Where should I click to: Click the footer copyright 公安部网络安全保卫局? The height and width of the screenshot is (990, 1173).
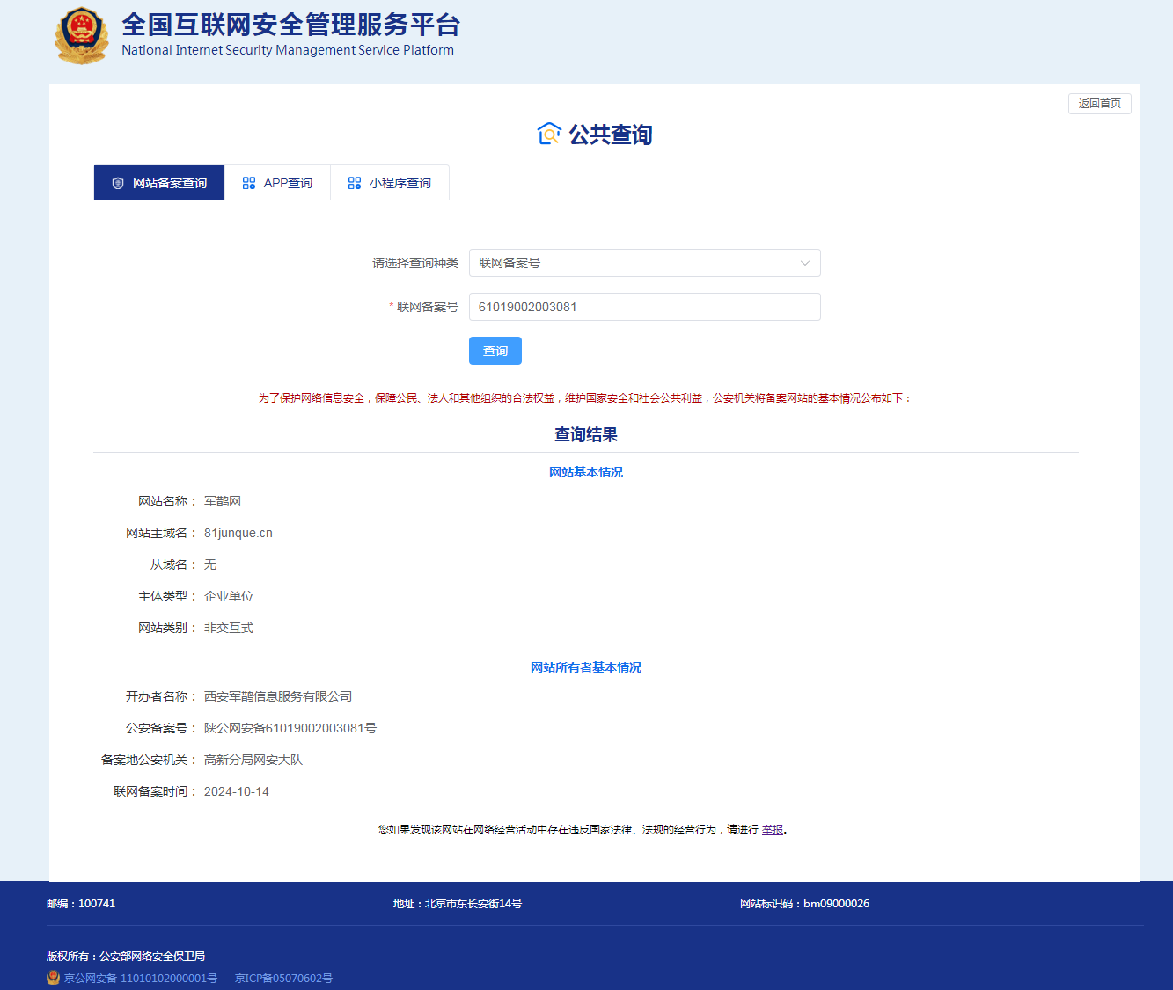[x=152, y=957]
